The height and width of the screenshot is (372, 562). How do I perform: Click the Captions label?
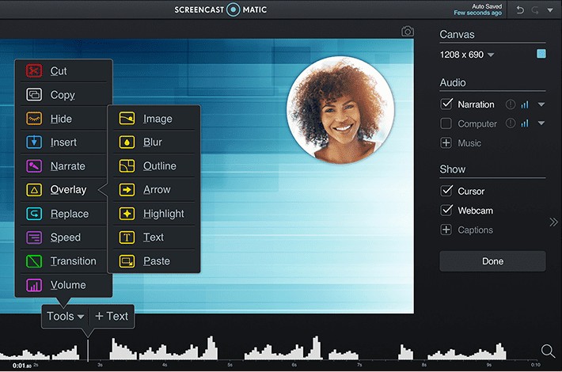pos(475,230)
